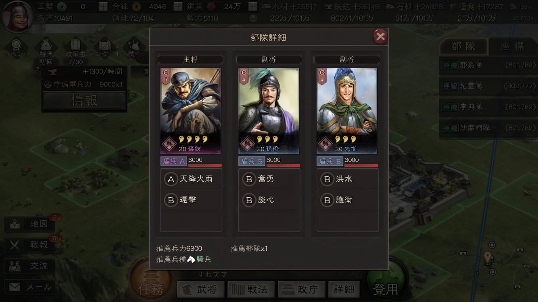Open the 戦法 button in bottom bar
Viewport: 538px width, 302px height.
(x=251, y=289)
